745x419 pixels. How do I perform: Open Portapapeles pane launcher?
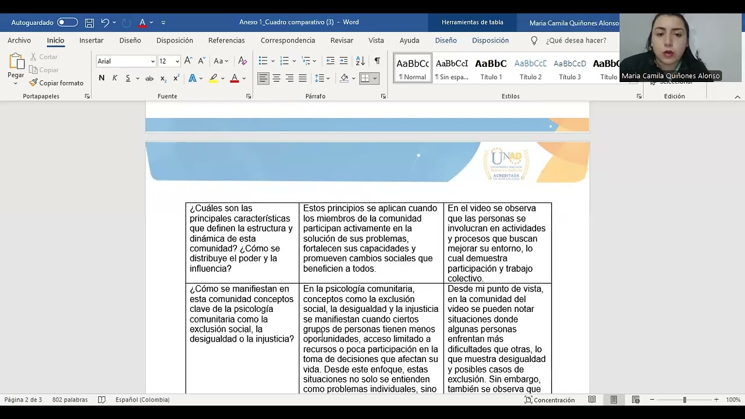point(87,96)
